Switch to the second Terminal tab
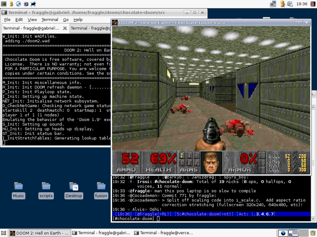 (90, 28)
